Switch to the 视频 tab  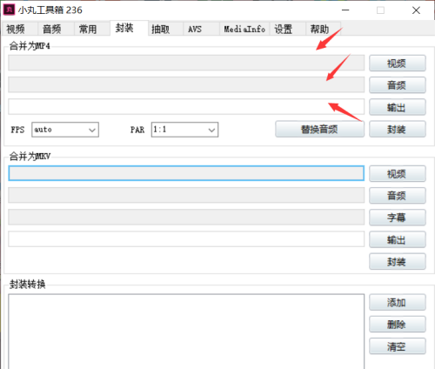[x=19, y=29]
